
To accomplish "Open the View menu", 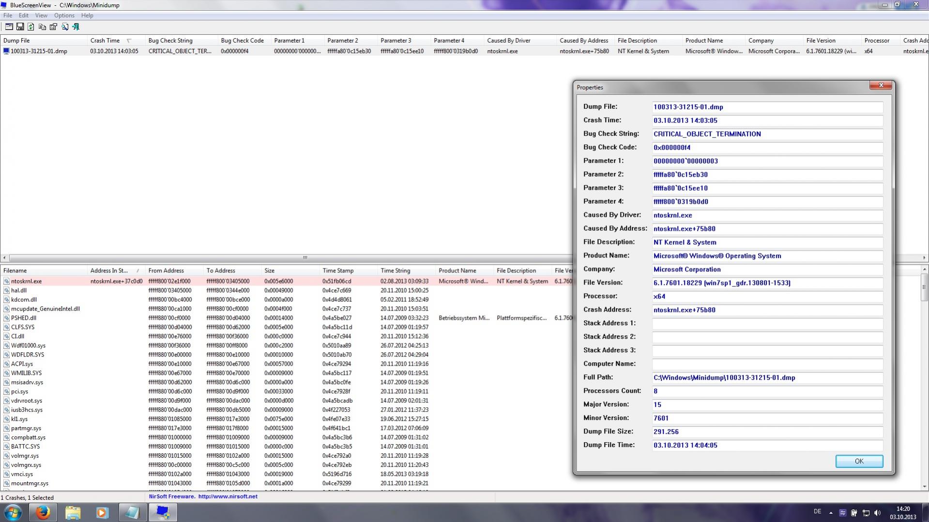I will [x=41, y=15].
